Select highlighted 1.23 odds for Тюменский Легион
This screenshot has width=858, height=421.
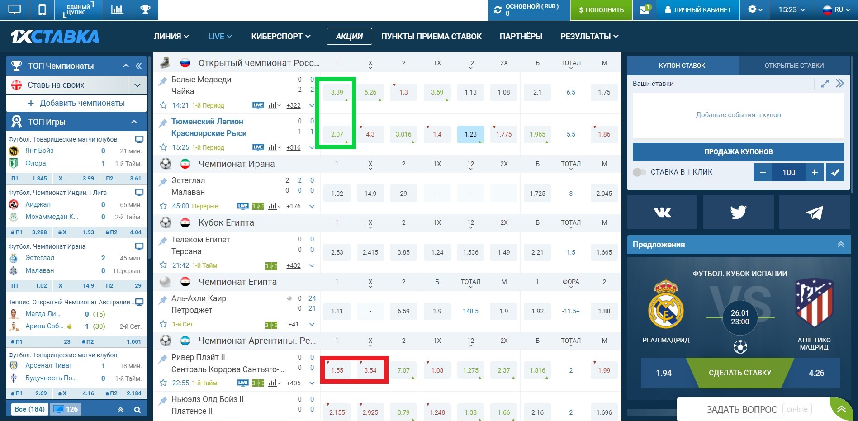coord(470,134)
